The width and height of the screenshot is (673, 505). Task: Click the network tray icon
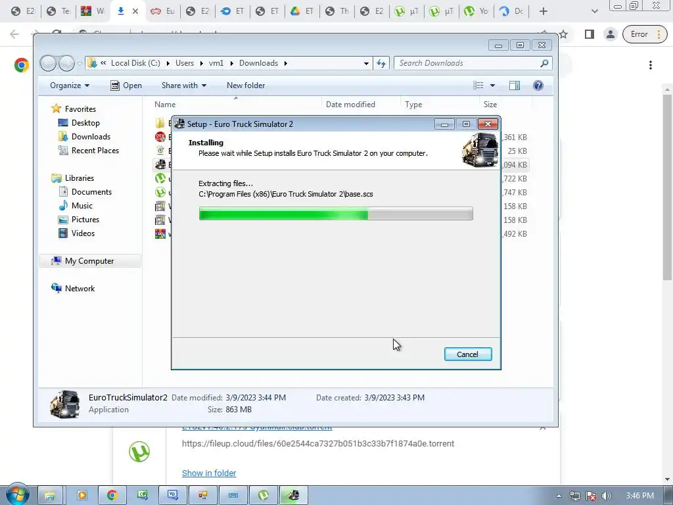(574, 496)
